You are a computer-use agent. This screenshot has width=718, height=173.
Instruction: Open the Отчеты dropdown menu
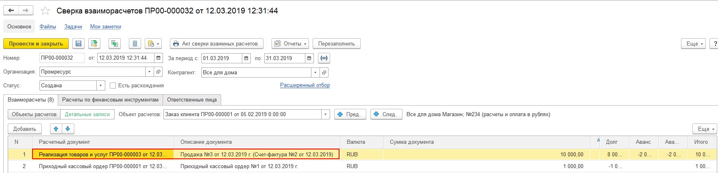tap(290, 43)
